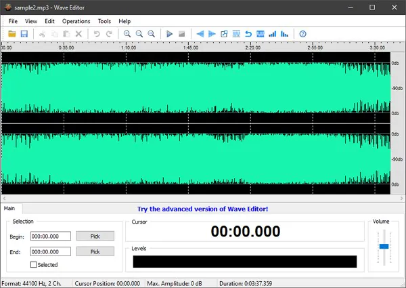Click the Redo arrow icon

109,34
